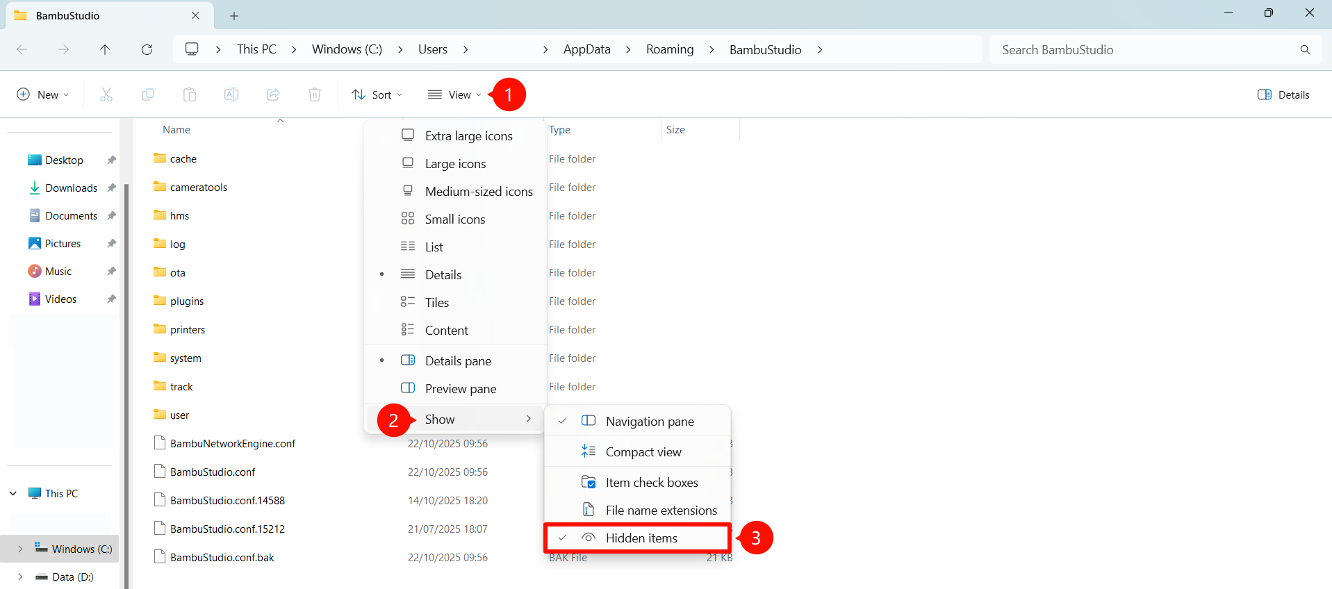Click the Share icon in toolbar

pyautogui.click(x=273, y=94)
